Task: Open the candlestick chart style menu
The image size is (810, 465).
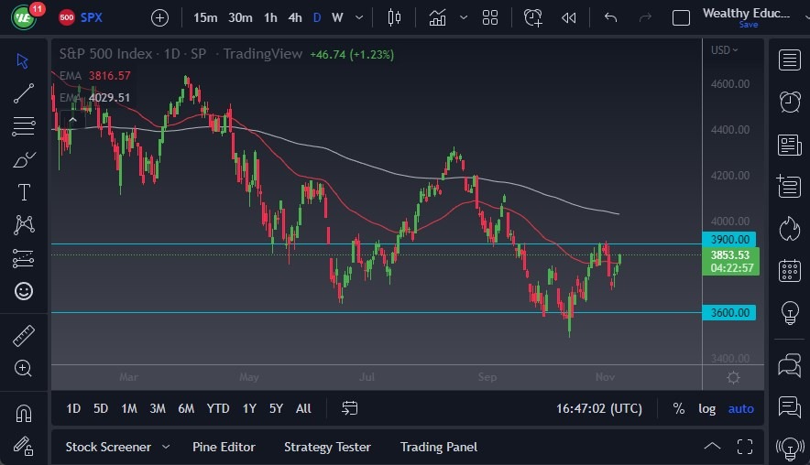Action: (394, 17)
